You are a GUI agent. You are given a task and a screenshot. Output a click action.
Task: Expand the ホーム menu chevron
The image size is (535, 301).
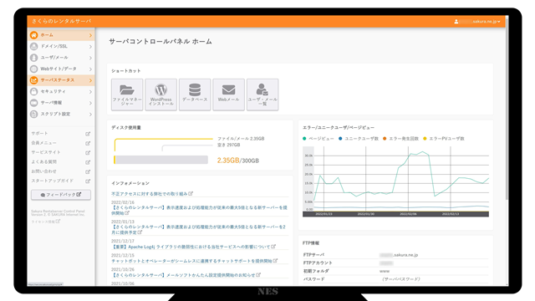click(x=90, y=35)
